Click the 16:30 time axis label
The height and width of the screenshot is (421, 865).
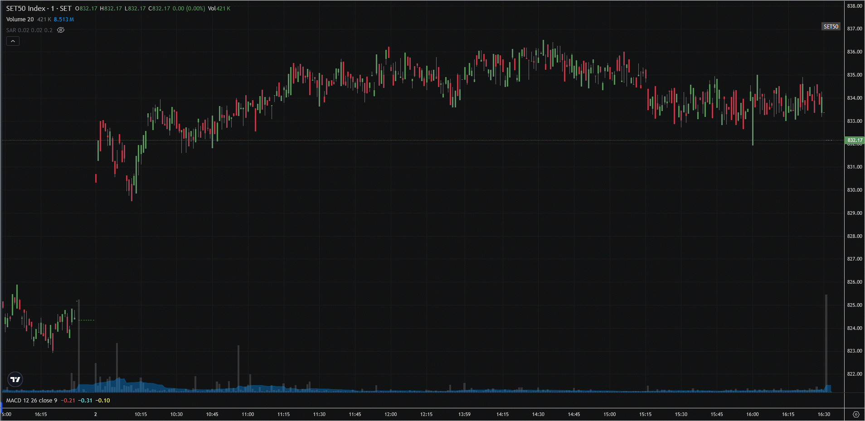coord(823,414)
